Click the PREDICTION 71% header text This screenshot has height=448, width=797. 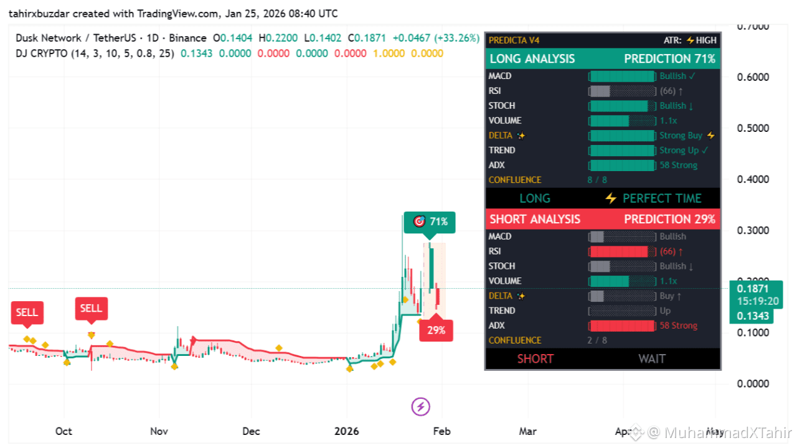coord(670,59)
